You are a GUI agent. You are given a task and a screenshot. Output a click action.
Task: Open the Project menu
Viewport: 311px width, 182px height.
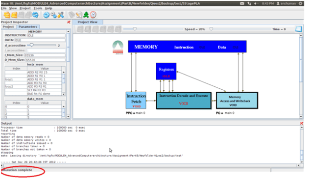pos(25,8)
